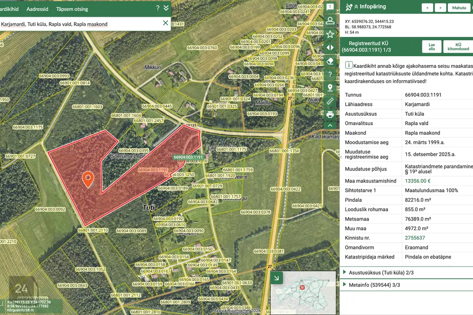Open KÜ kitsendused
The width and height of the screenshot is (473, 315).
click(x=458, y=47)
